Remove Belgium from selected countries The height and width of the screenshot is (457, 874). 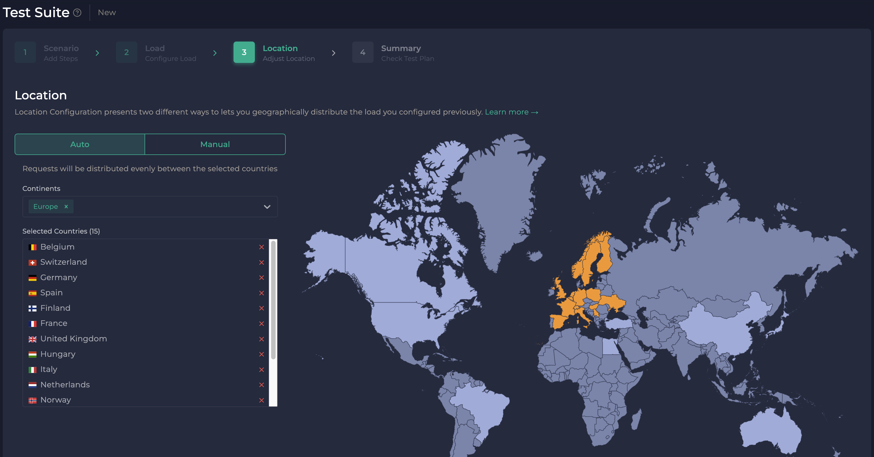pos(261,247)
